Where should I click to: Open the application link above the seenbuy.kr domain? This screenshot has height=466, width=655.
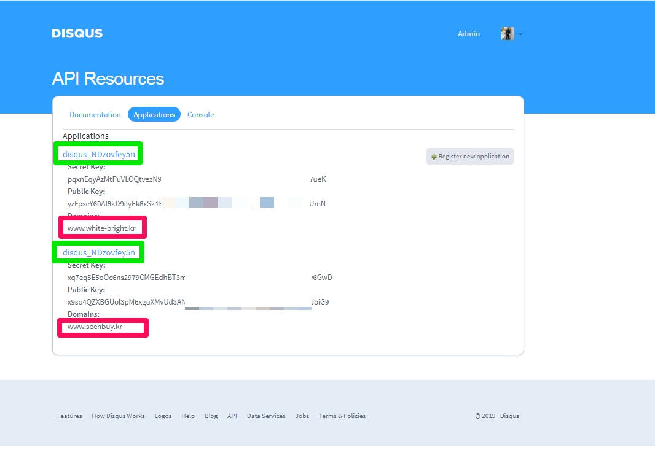click(x=98, y=252)
